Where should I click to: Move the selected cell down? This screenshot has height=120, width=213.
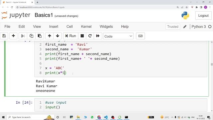(x=58, y=36)
